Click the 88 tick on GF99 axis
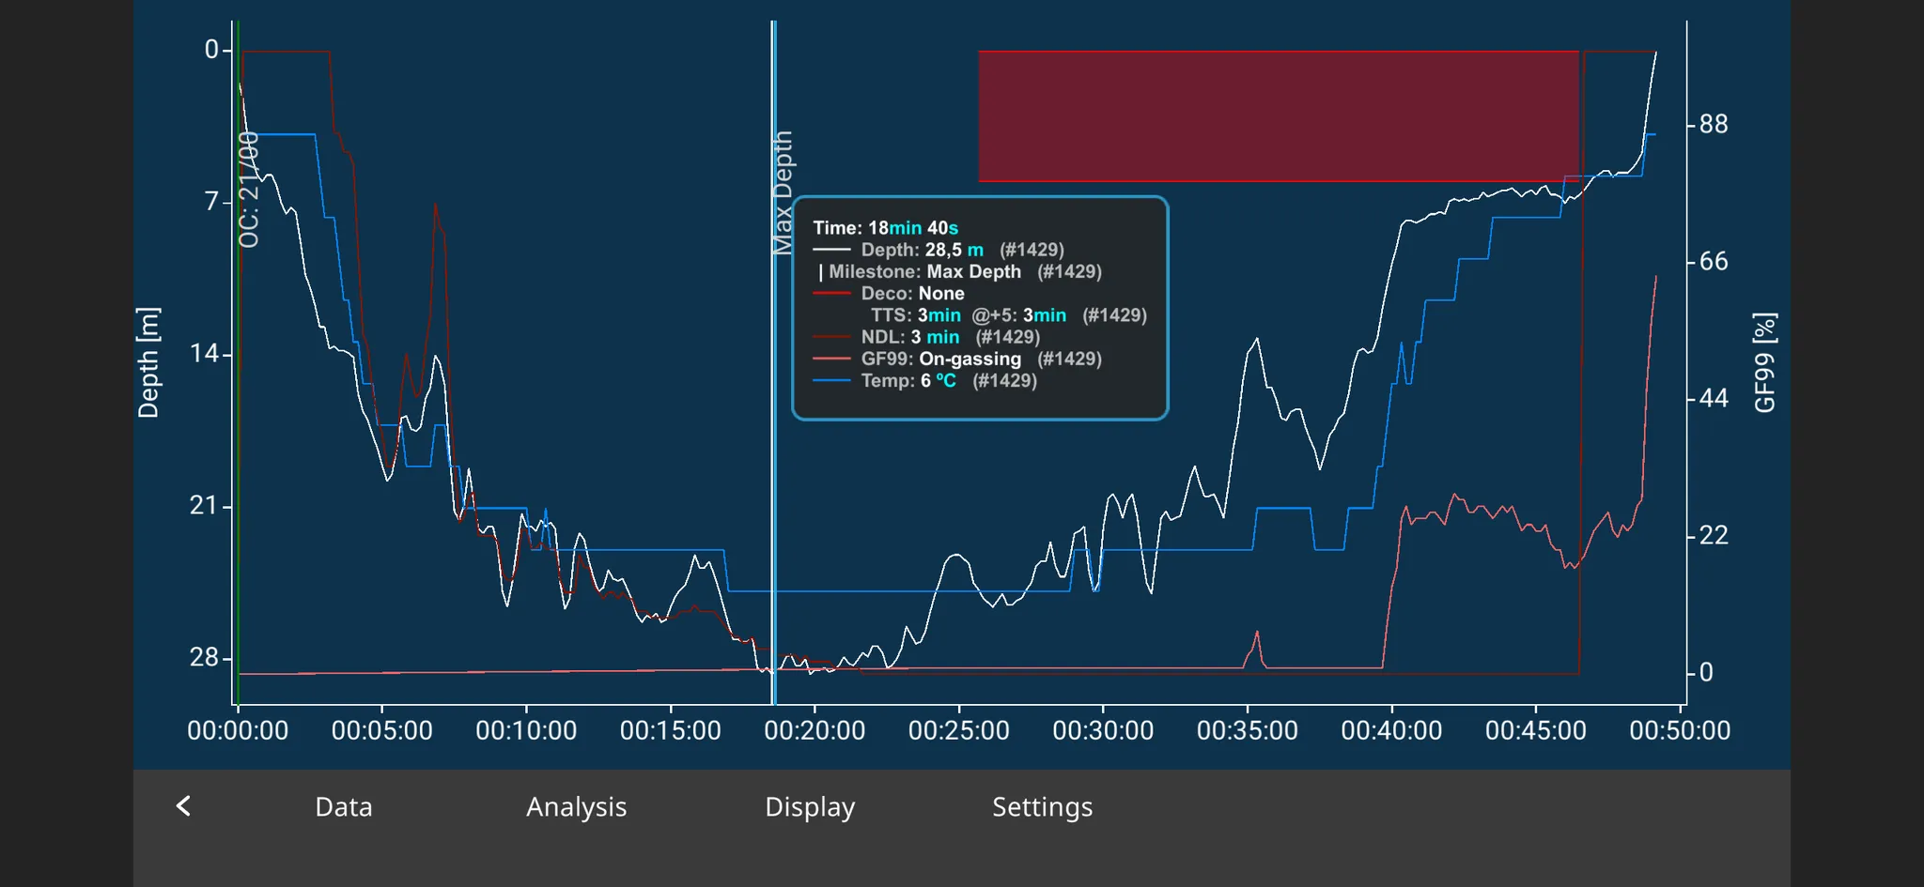Screen dimensions: 1924x887 click(1714, 124)
